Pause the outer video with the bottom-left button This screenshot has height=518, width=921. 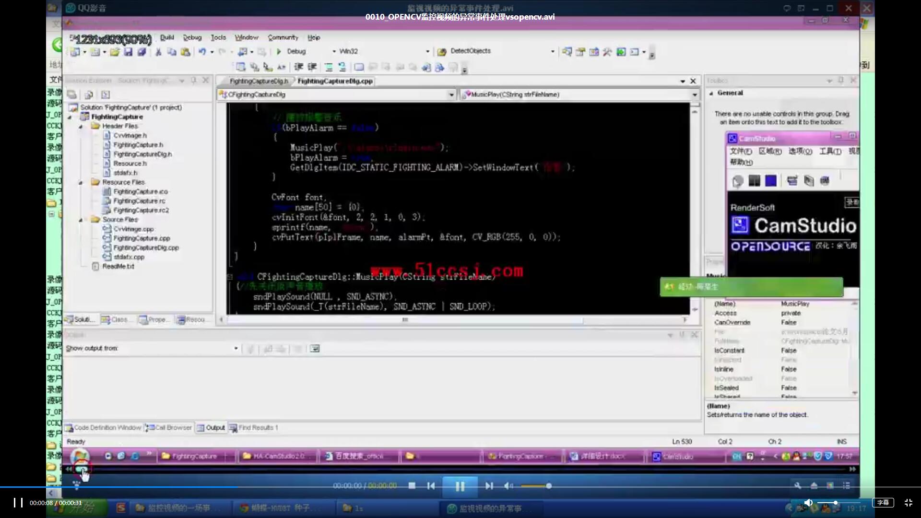click(18, 502)
